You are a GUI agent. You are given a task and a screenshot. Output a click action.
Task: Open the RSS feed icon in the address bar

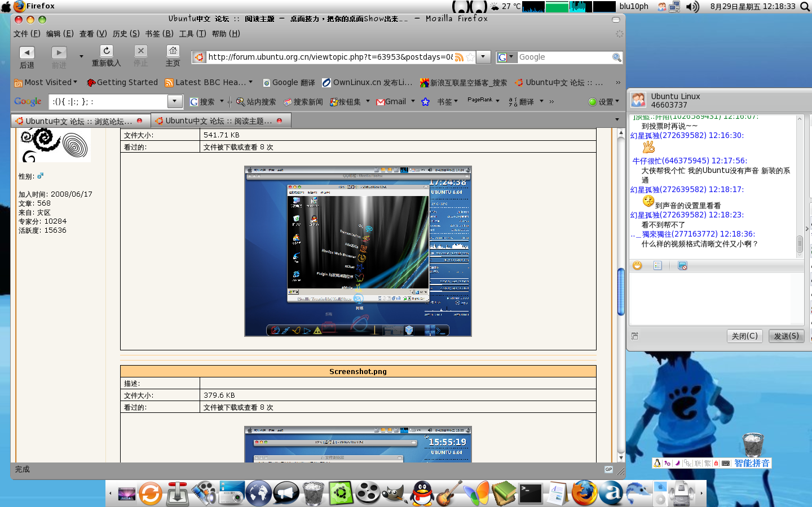click(459, 57)
